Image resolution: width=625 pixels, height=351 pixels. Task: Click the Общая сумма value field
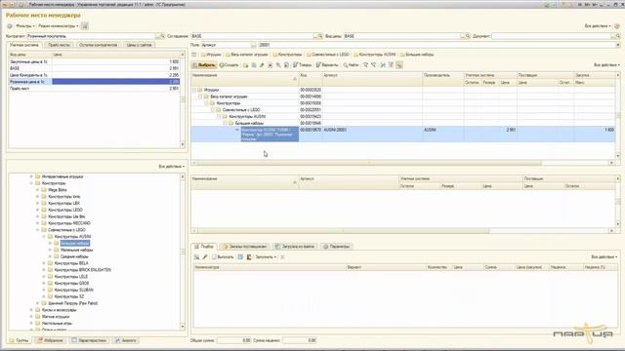[234, 340]
